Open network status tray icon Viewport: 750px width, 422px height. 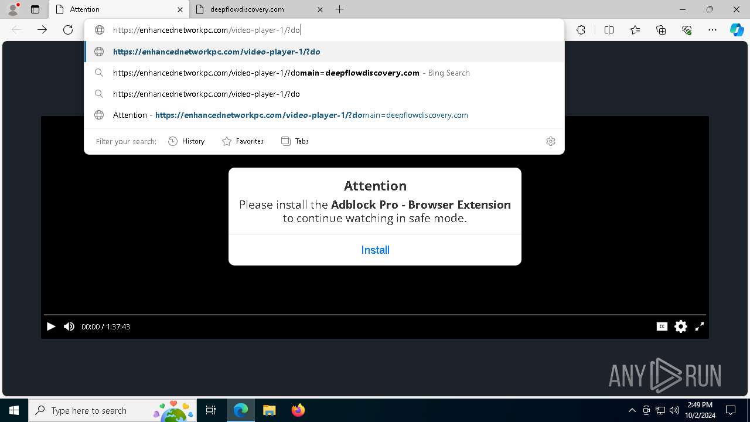660,410
